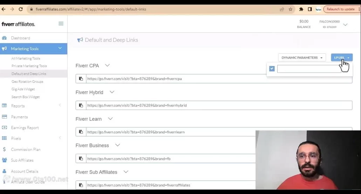Click Relaunch to update button
The width and height of the screenshot is (361, 194).
[340, 9]
